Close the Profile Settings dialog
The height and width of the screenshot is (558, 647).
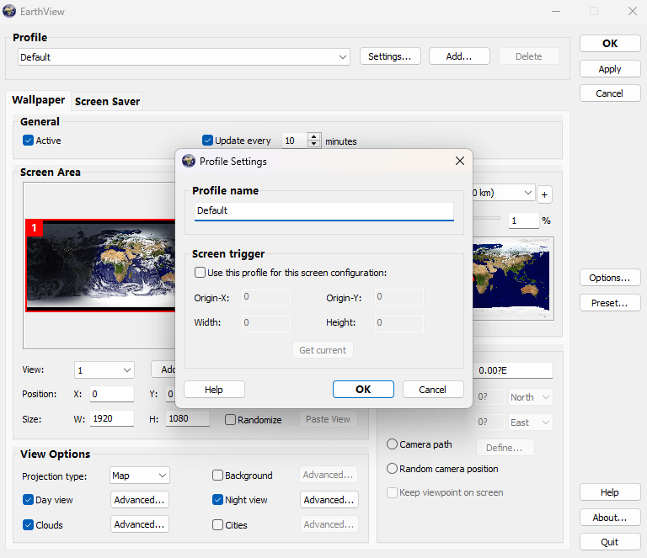click(460, 161)
